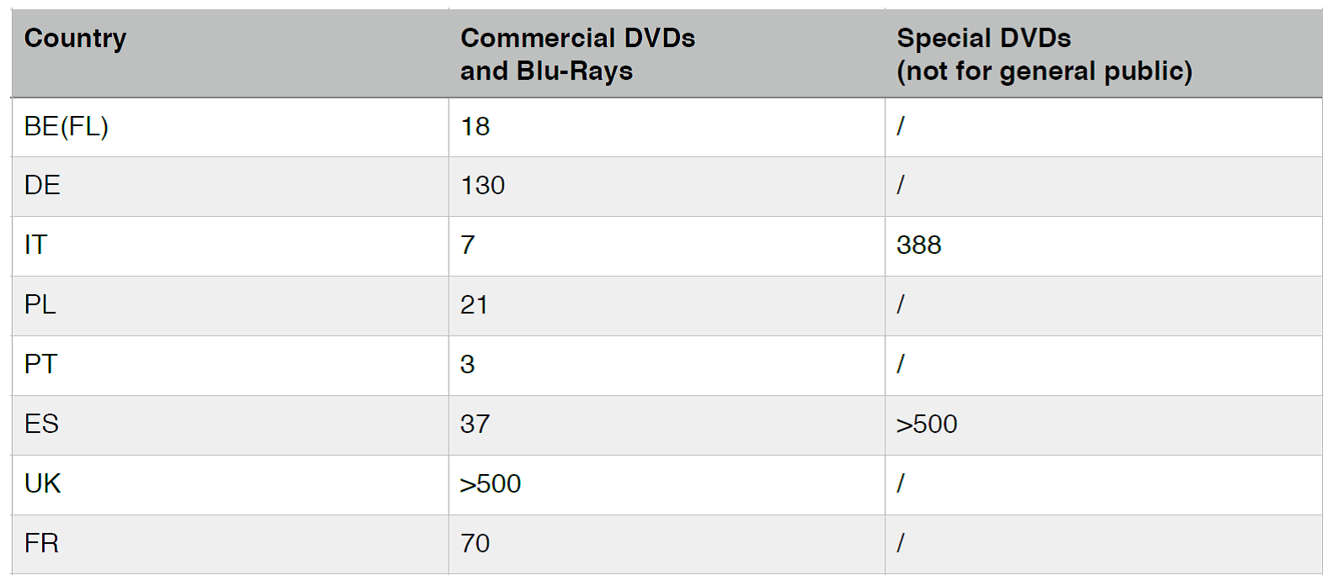Click the value 70 in France row
1323x575 pixels.
[475, 544]
